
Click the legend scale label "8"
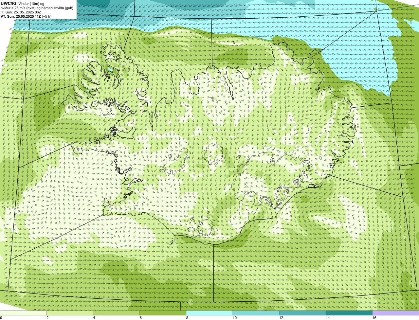187,318
